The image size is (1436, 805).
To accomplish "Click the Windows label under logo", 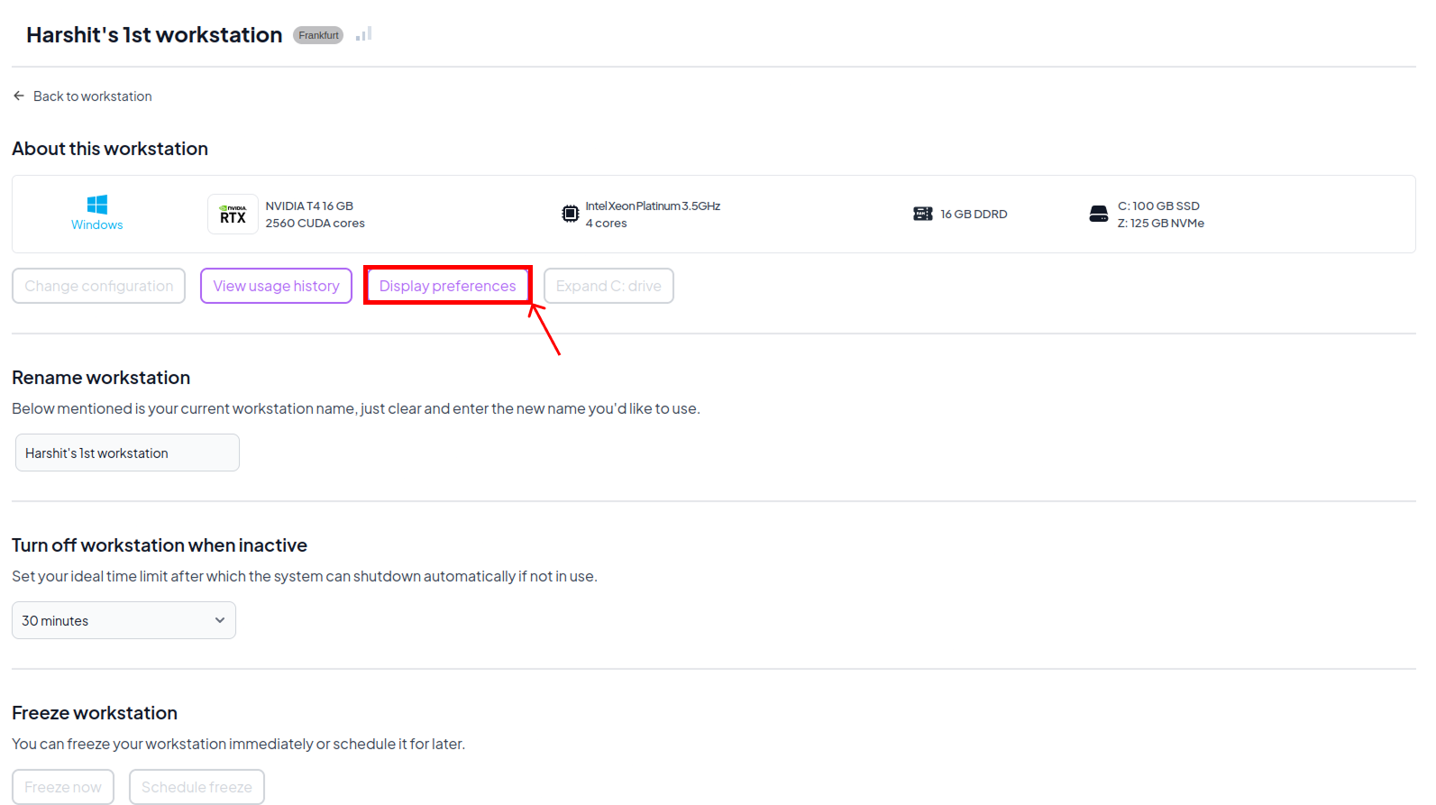I will pos(97,224).
